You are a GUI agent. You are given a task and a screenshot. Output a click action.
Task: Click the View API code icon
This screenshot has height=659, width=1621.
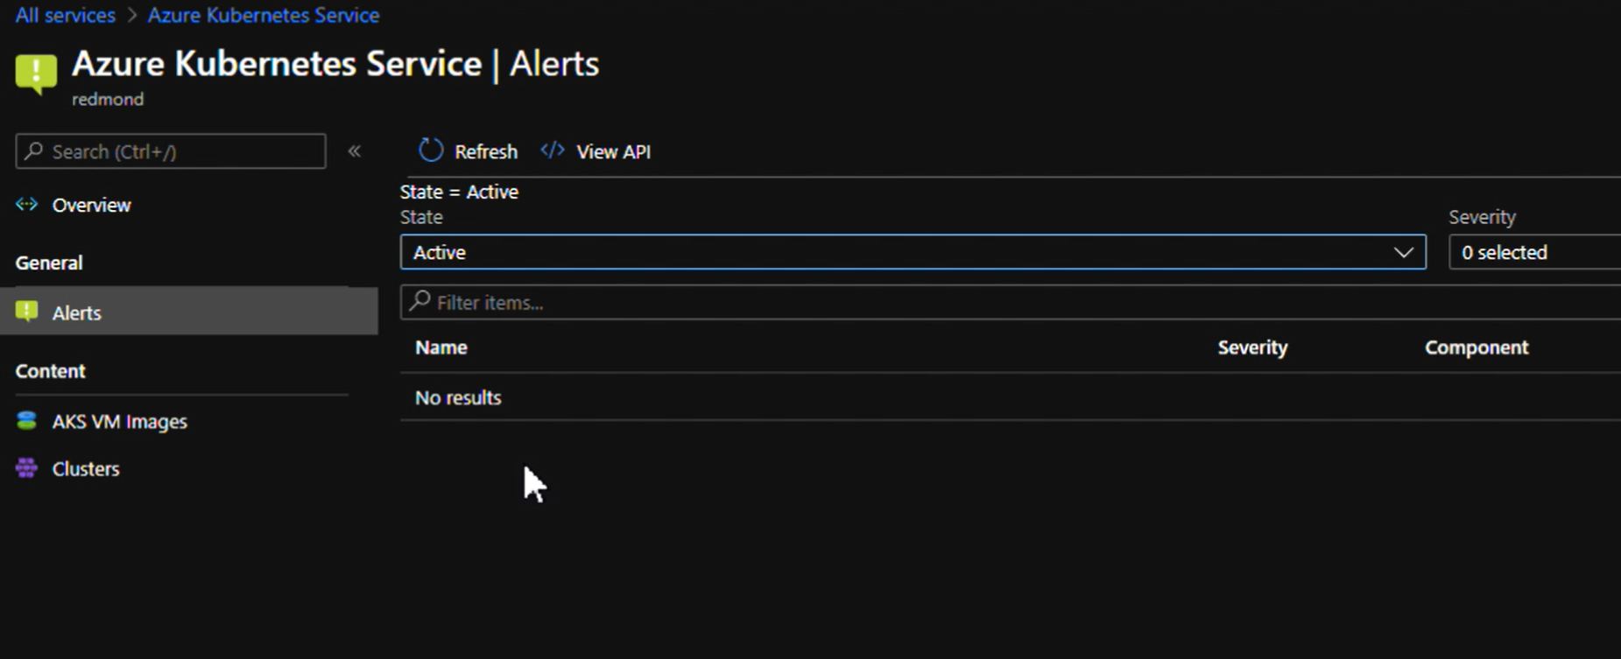click(x=552, y=151)
